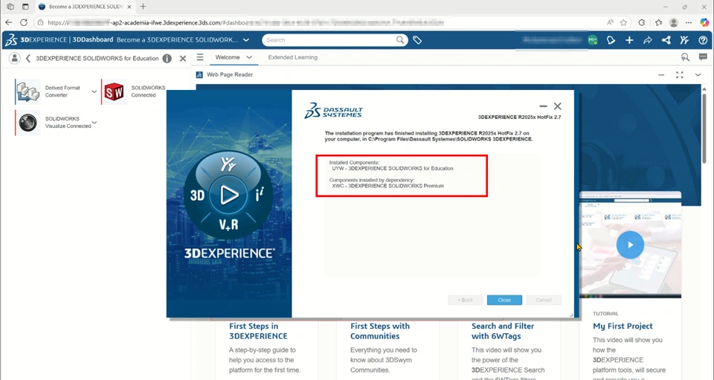Minimize the installer dialog
This screenshot has height=380, width=714.
(x=543, y=106)
